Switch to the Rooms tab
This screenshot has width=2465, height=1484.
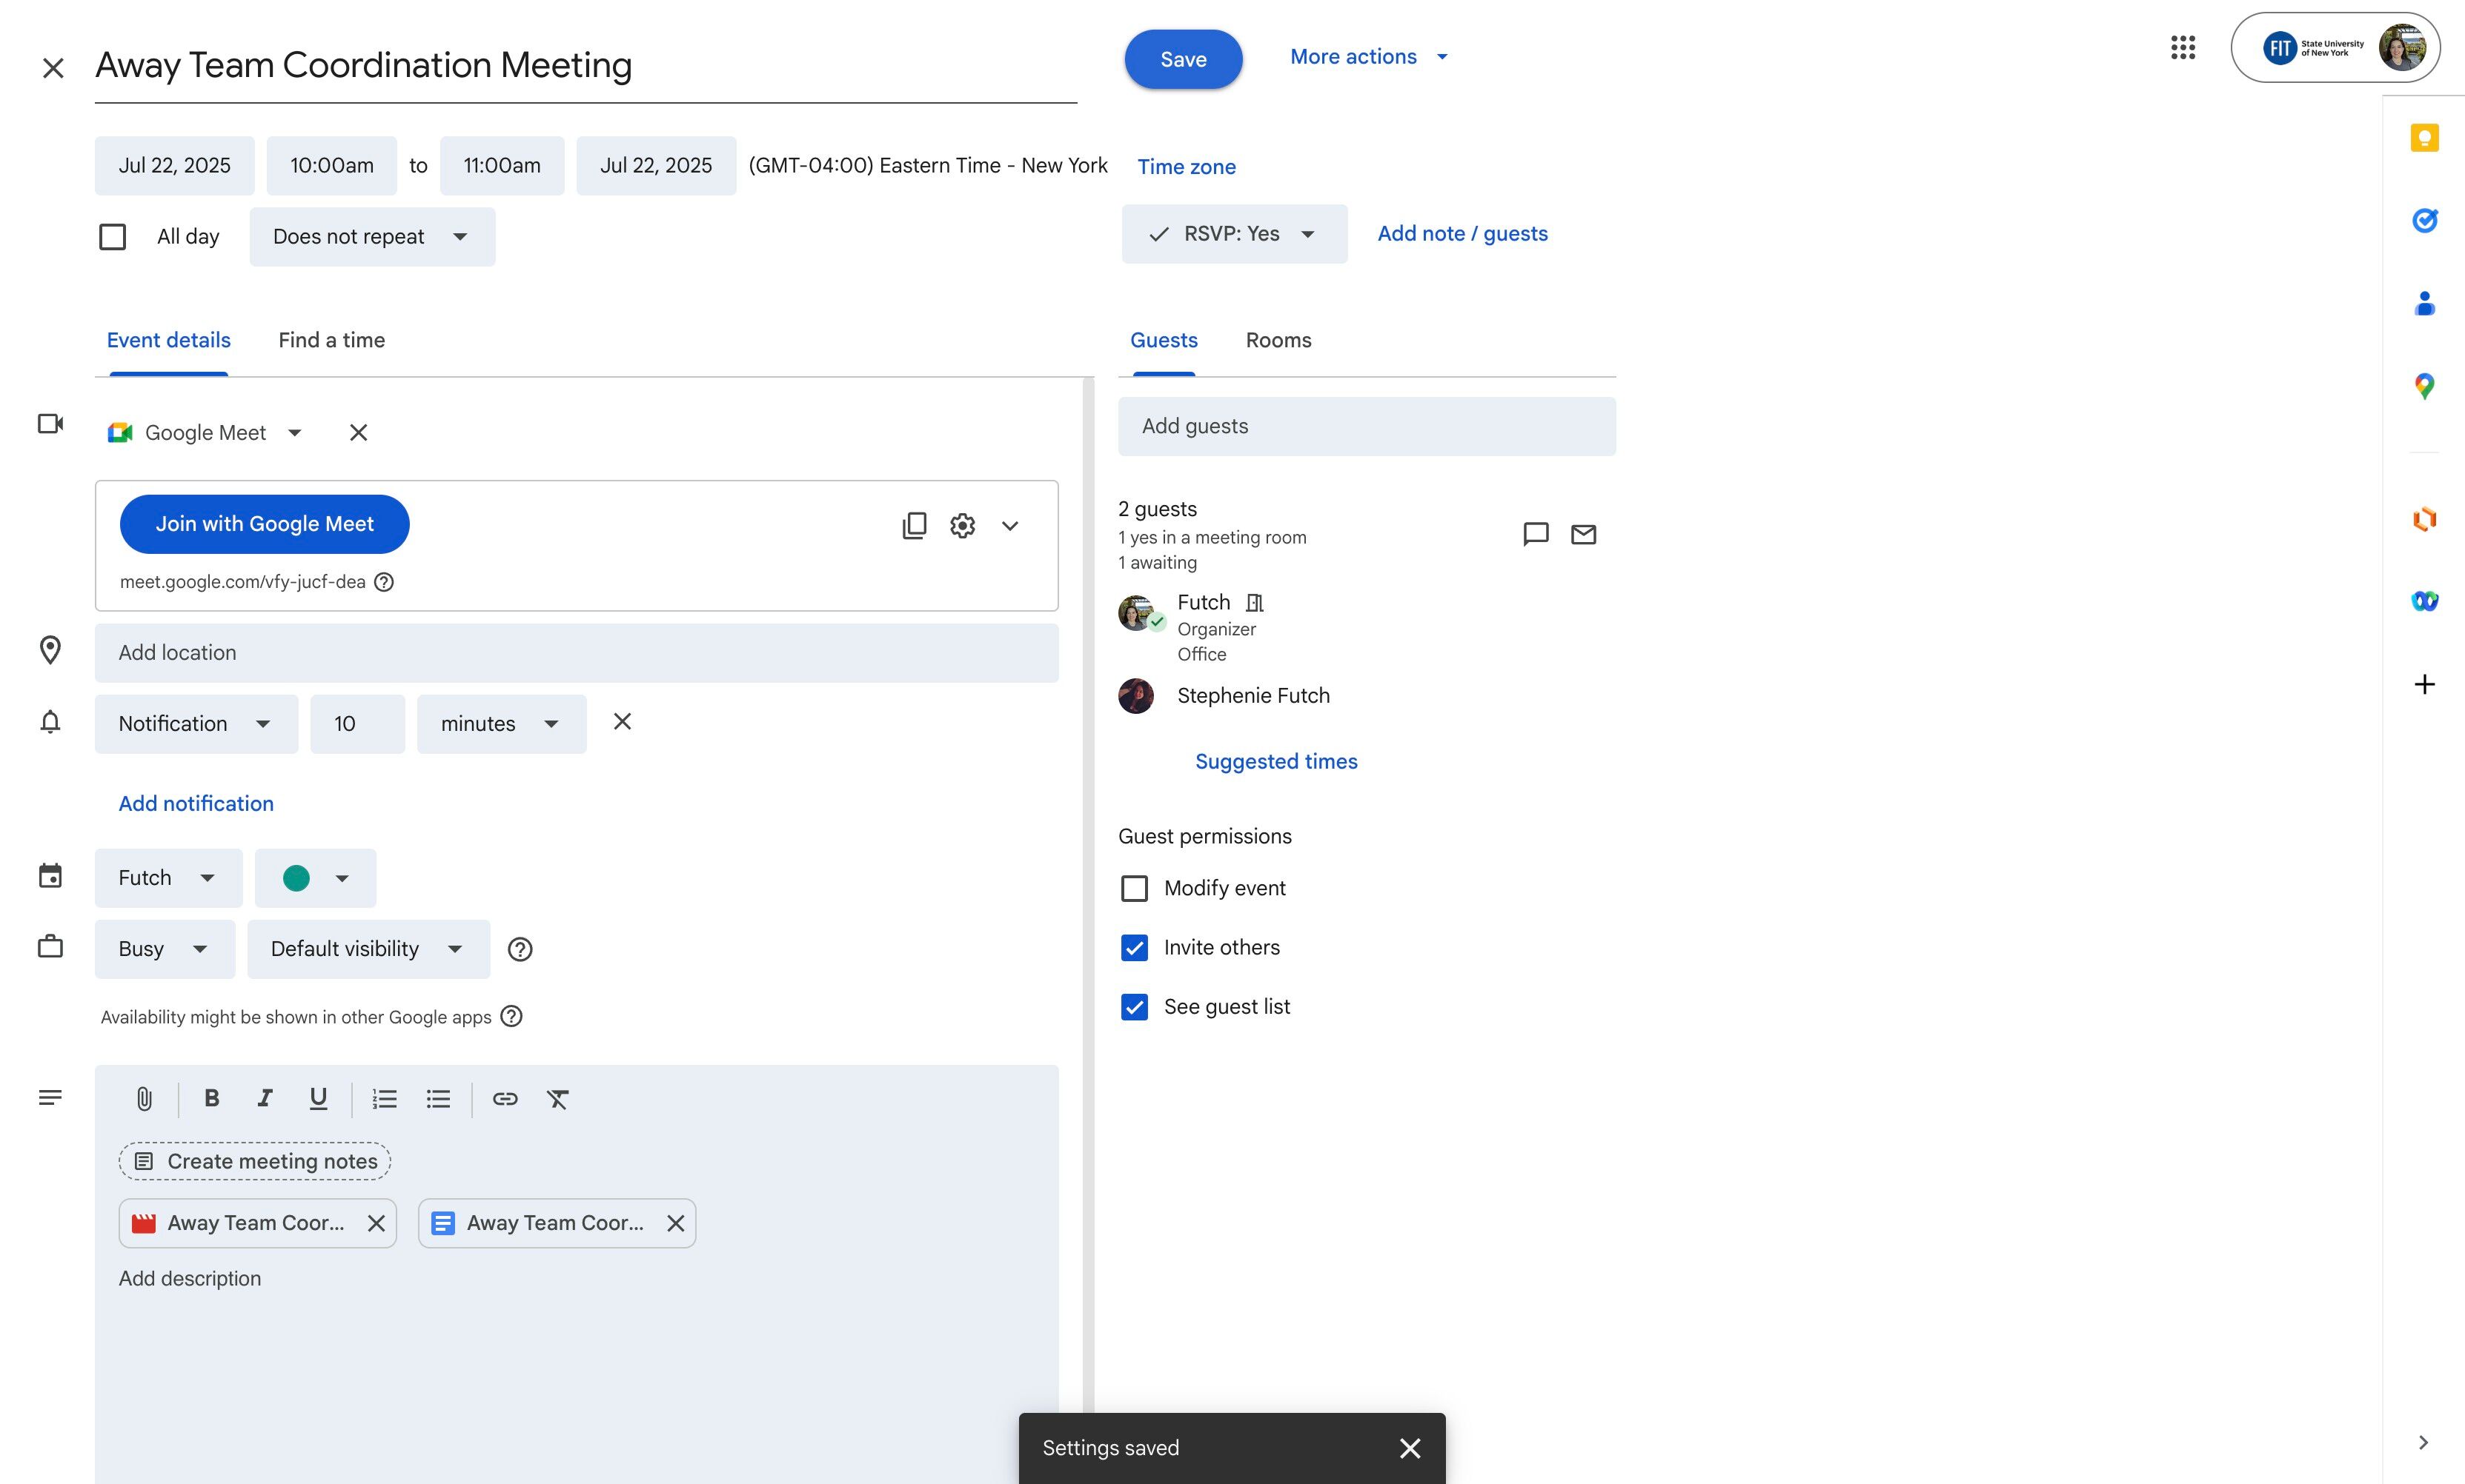pyautogui.click(x=1278, y=341)
